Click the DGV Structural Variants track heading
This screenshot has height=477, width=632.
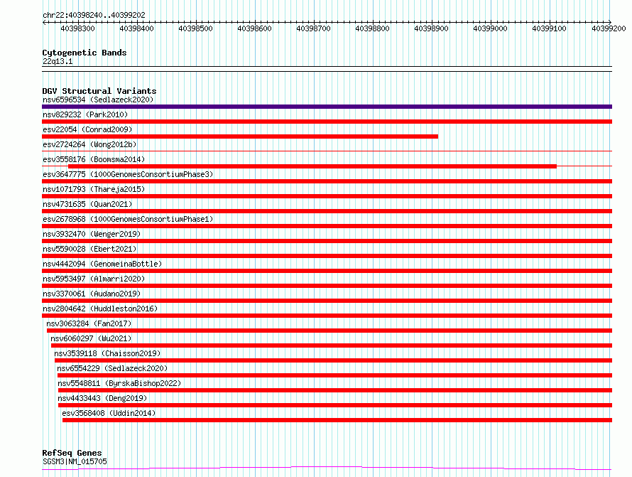[x=99, y=91]
